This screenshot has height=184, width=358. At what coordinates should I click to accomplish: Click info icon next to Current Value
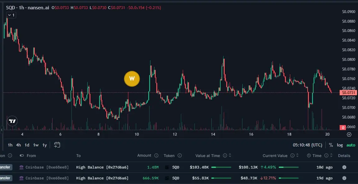[292, 155]
